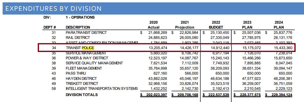Viewport: 304px width, 102px height.
Task: Click the 'DIVISION TOTALS' label
Action: click(x=82, y=95)
